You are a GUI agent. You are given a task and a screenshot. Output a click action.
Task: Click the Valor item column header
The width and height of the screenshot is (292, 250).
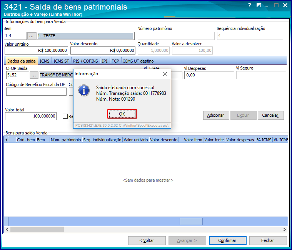(x=191, y=140)
